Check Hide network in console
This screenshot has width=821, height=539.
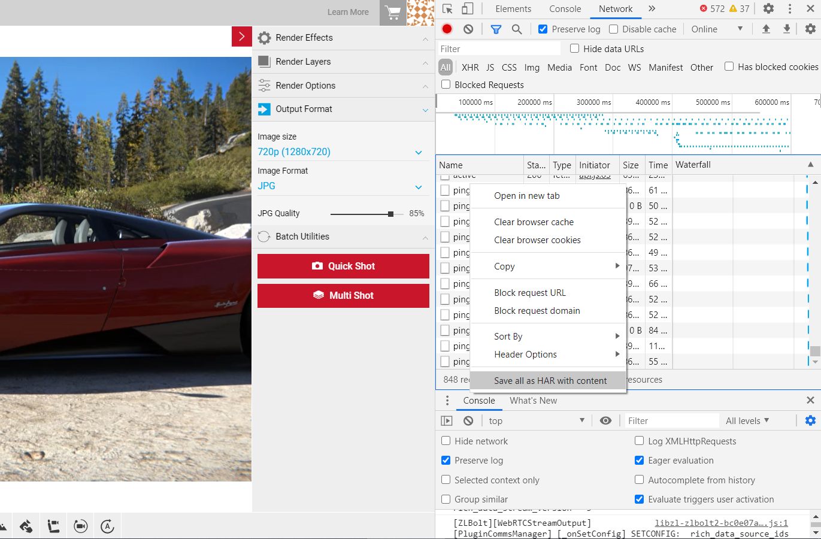click(446, 441)
